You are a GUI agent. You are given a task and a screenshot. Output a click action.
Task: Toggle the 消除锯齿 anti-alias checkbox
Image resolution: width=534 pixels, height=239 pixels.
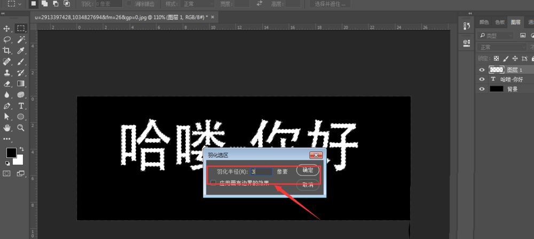[129, 4]
